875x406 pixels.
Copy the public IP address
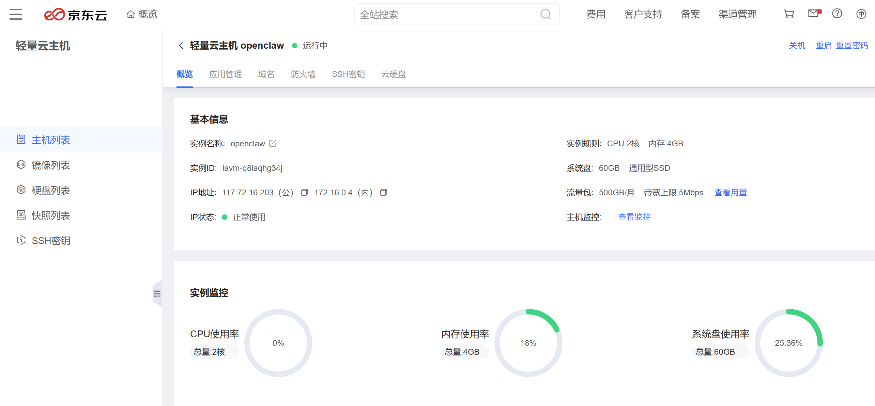click(x=304, y=193)
